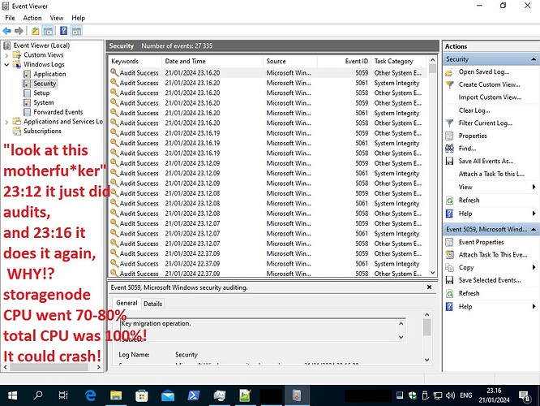Expand the View submenu arrow in Actions
Image resolution: width=540 pixels, height=406 pixels.
pyautogui.click(x=534, y=187)
